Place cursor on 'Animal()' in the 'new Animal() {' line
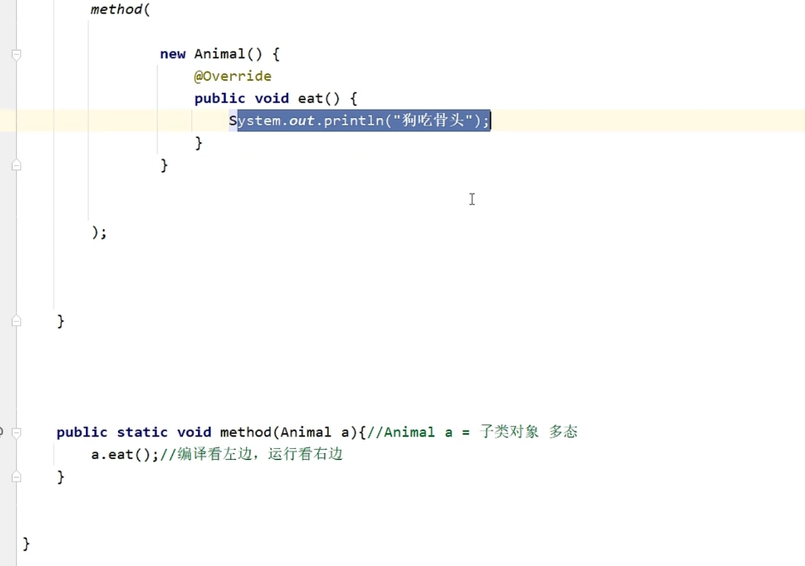 [x=228, y=54]
